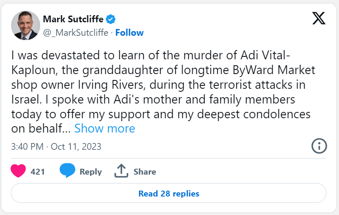The width and height of the screenshot is (339, 215).
Task: Open the Read 28 replies button
Action: pos(168,193)
